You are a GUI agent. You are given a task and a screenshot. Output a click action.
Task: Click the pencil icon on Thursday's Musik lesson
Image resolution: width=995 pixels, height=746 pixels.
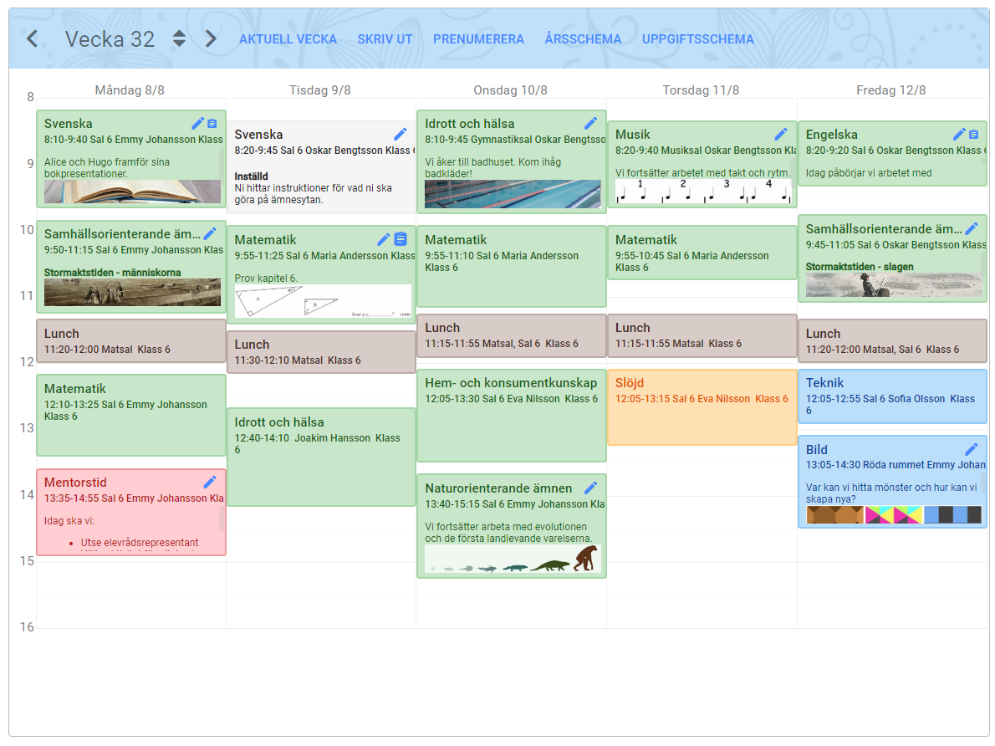(x=781, y=134)
